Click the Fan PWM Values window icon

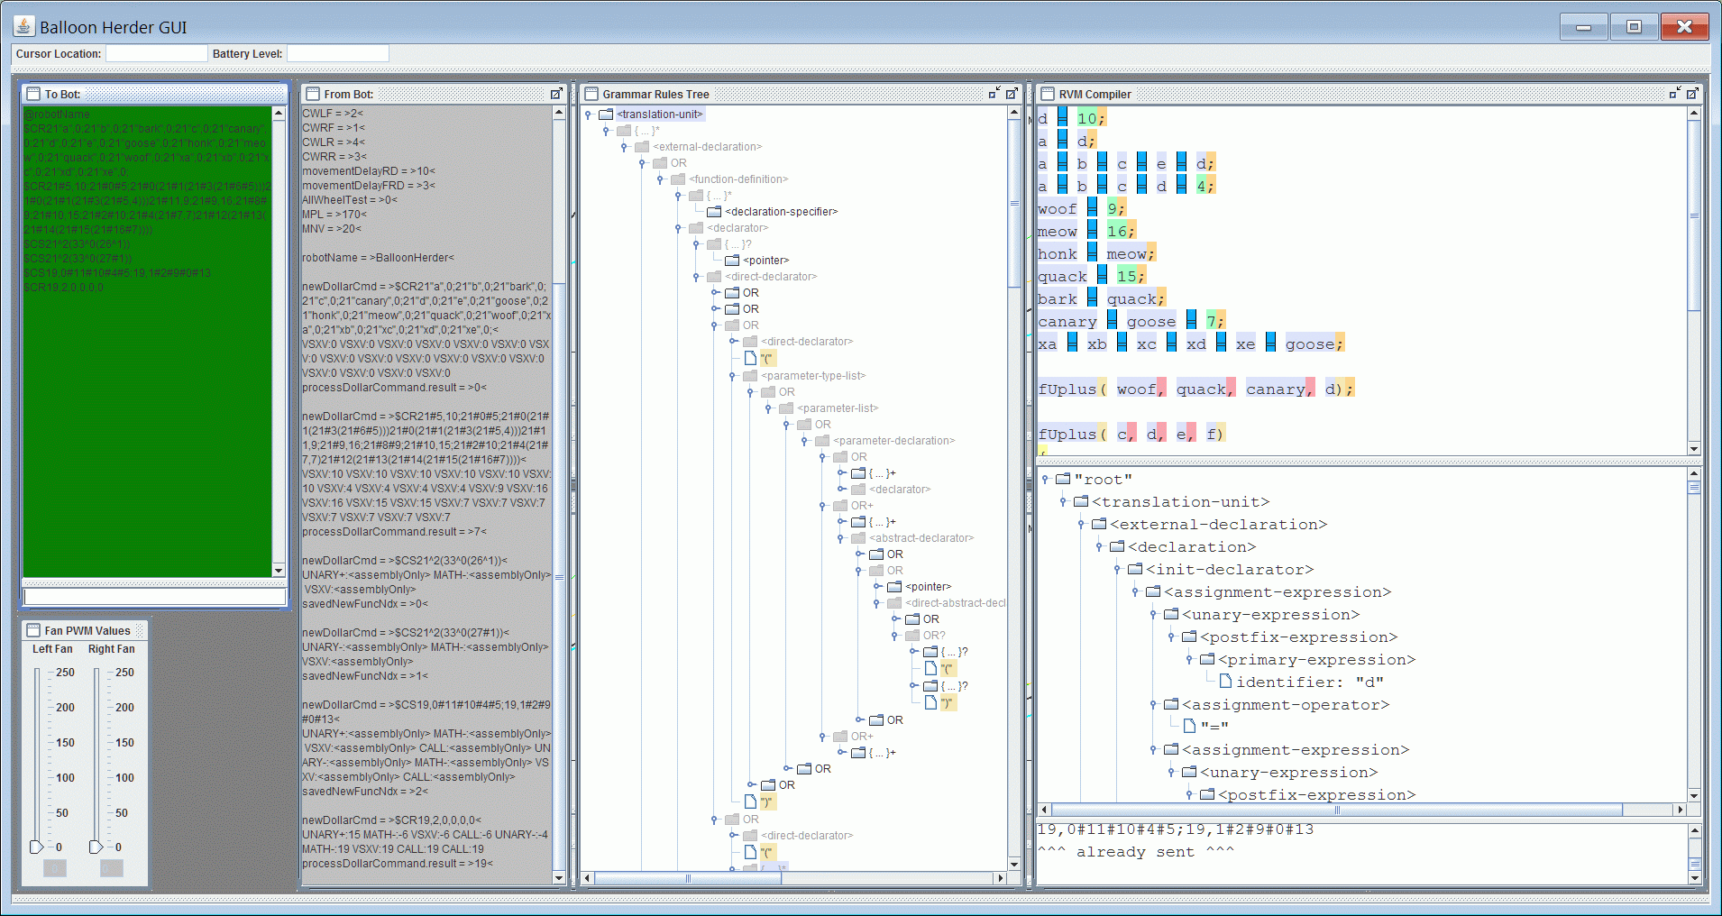(x=33, y=630)
